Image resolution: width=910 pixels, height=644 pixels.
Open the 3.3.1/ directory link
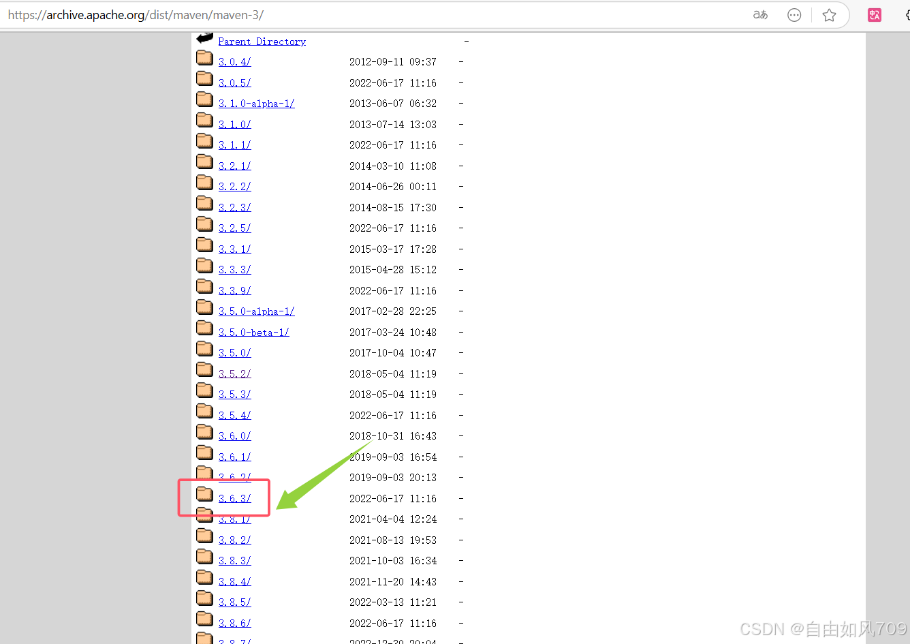(235, 249)
